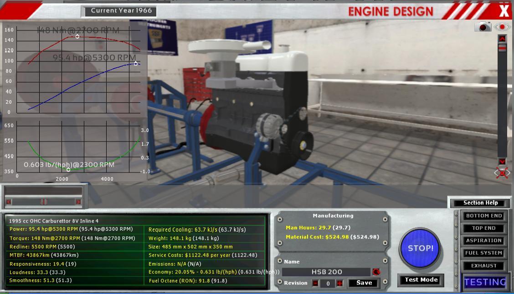Click the right arrow on horizontal slider
The image size is (514, 294).
click(x=78, y=202)
